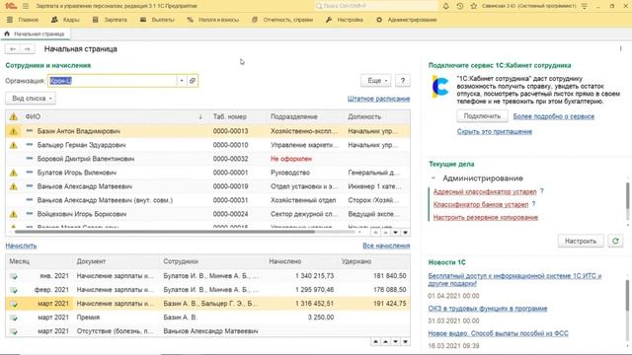Open the Зарплата menu

coord(110,20)
